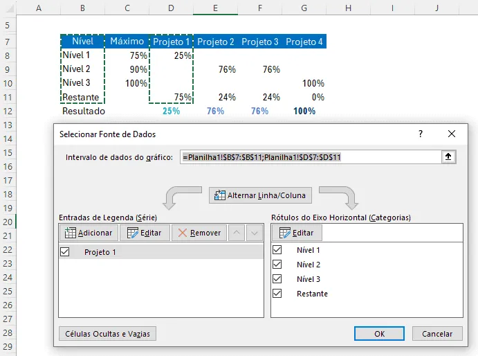The width and height of the screenshot is (478, 356).
Task: Click Editar button under legend entries
Action: coord(145,233)
